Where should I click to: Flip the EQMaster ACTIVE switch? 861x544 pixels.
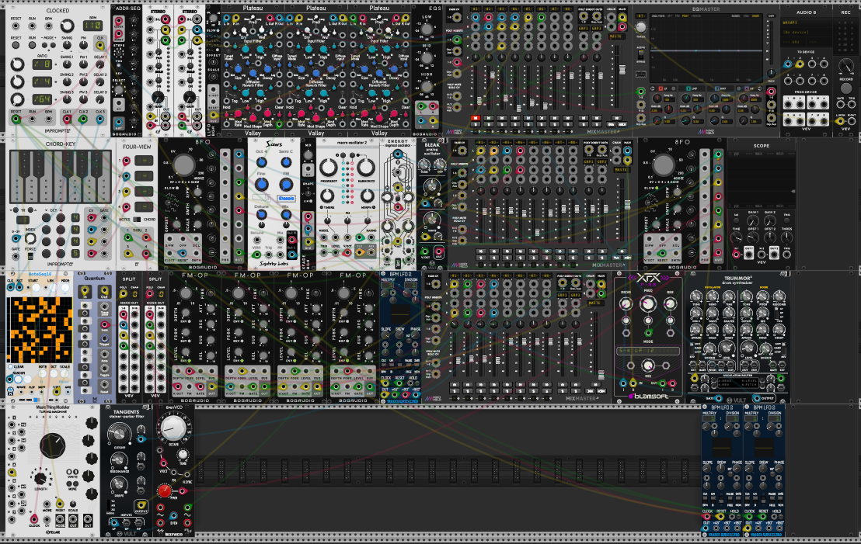(x=640, y=56)
